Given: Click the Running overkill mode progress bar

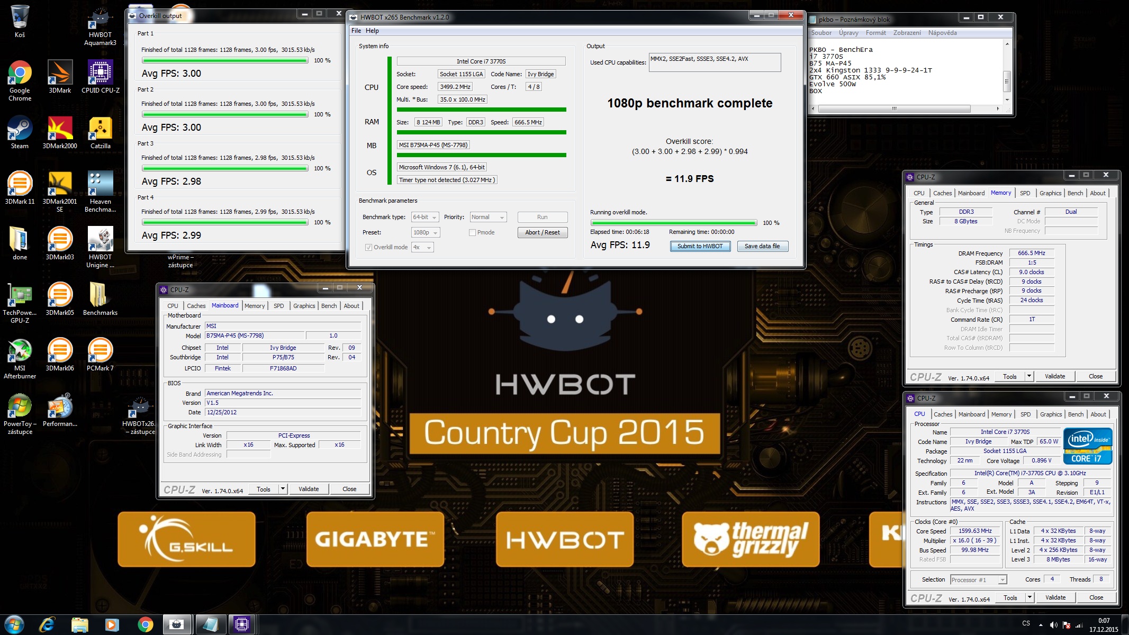Looking at the screenshot, I should (673, 223).
